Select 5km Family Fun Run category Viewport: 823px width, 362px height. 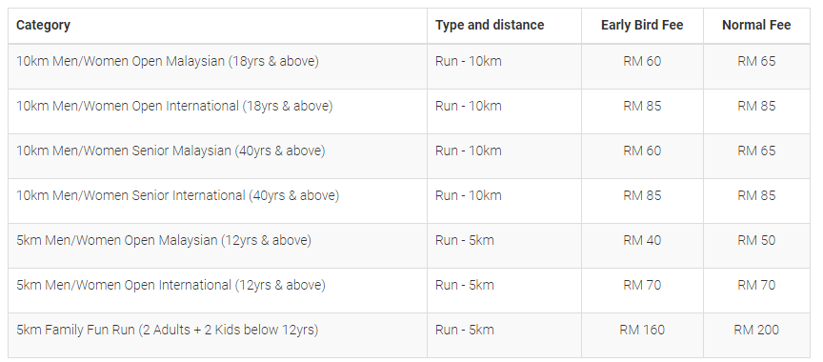167,330
